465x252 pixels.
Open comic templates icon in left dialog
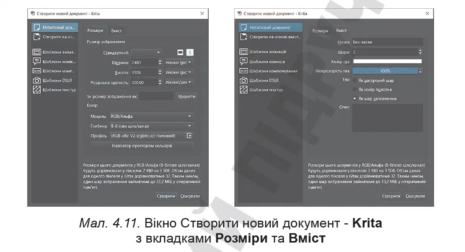pyautogui.click(x=37, y=61)
